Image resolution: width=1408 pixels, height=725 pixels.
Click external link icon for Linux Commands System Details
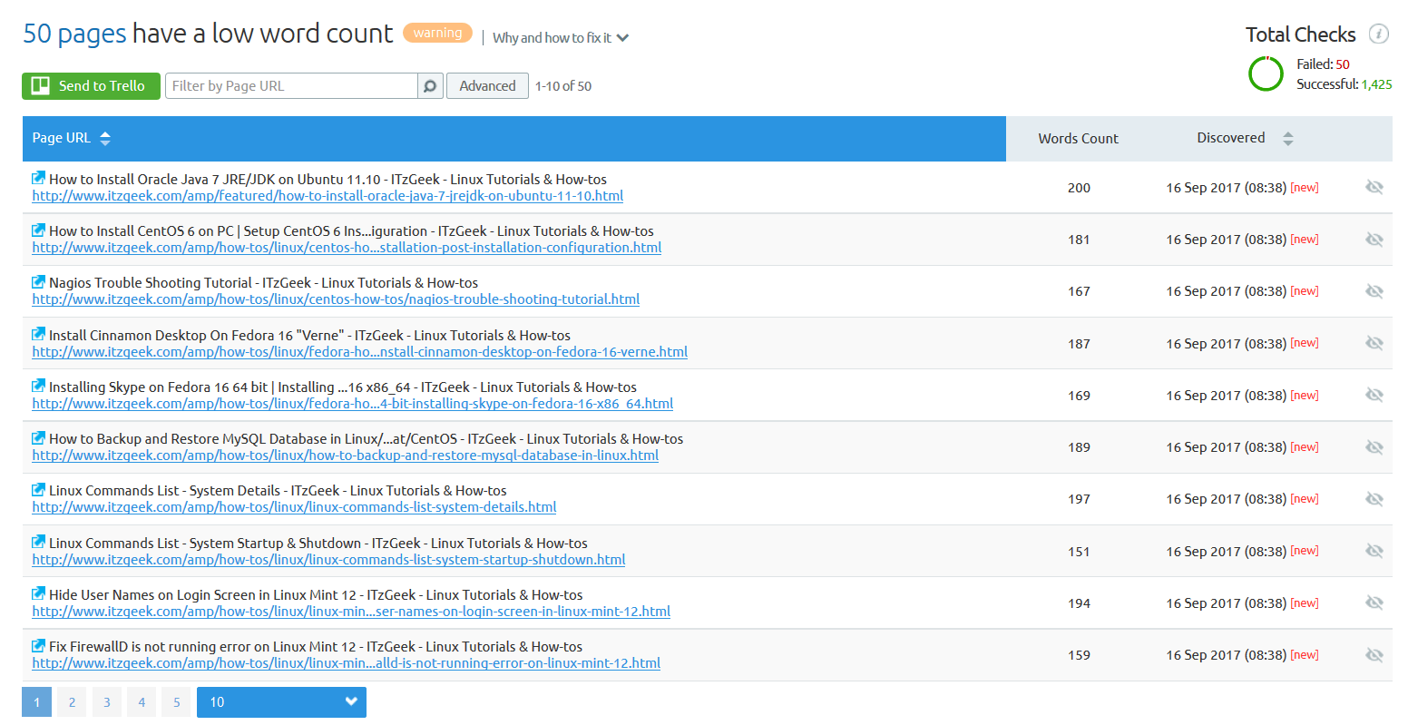pos(38,490)
